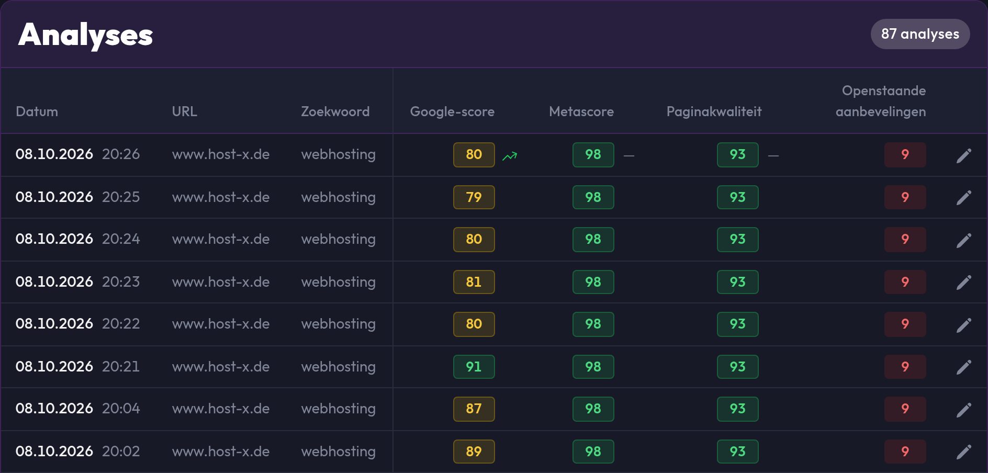
Task: Click the 08.10.2026 20:26 date cell
Action: click(78, 154)
